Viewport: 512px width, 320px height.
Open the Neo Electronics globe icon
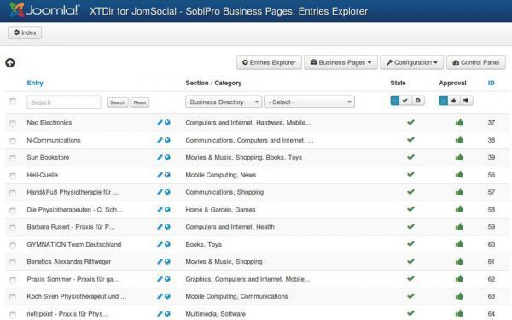[x=167, y=122]
